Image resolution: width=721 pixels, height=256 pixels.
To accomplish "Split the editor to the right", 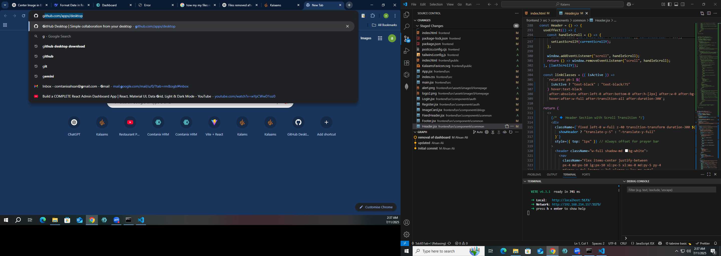I will [x=709, y=13].
